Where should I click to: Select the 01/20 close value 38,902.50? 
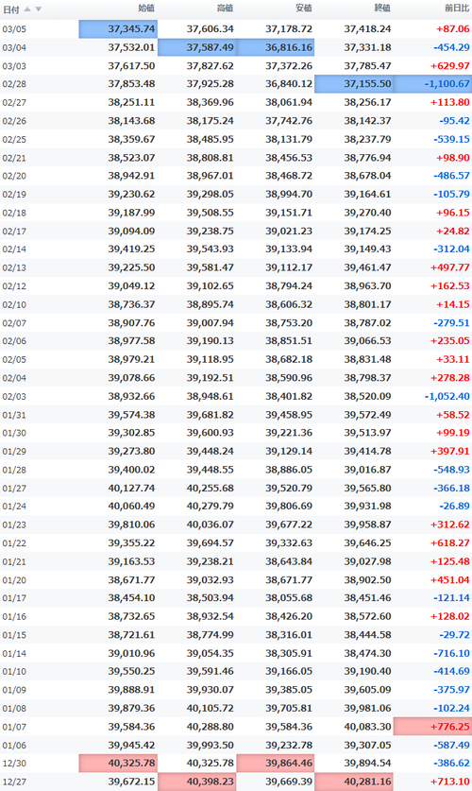pyautogui.click(x=367, y=580)
